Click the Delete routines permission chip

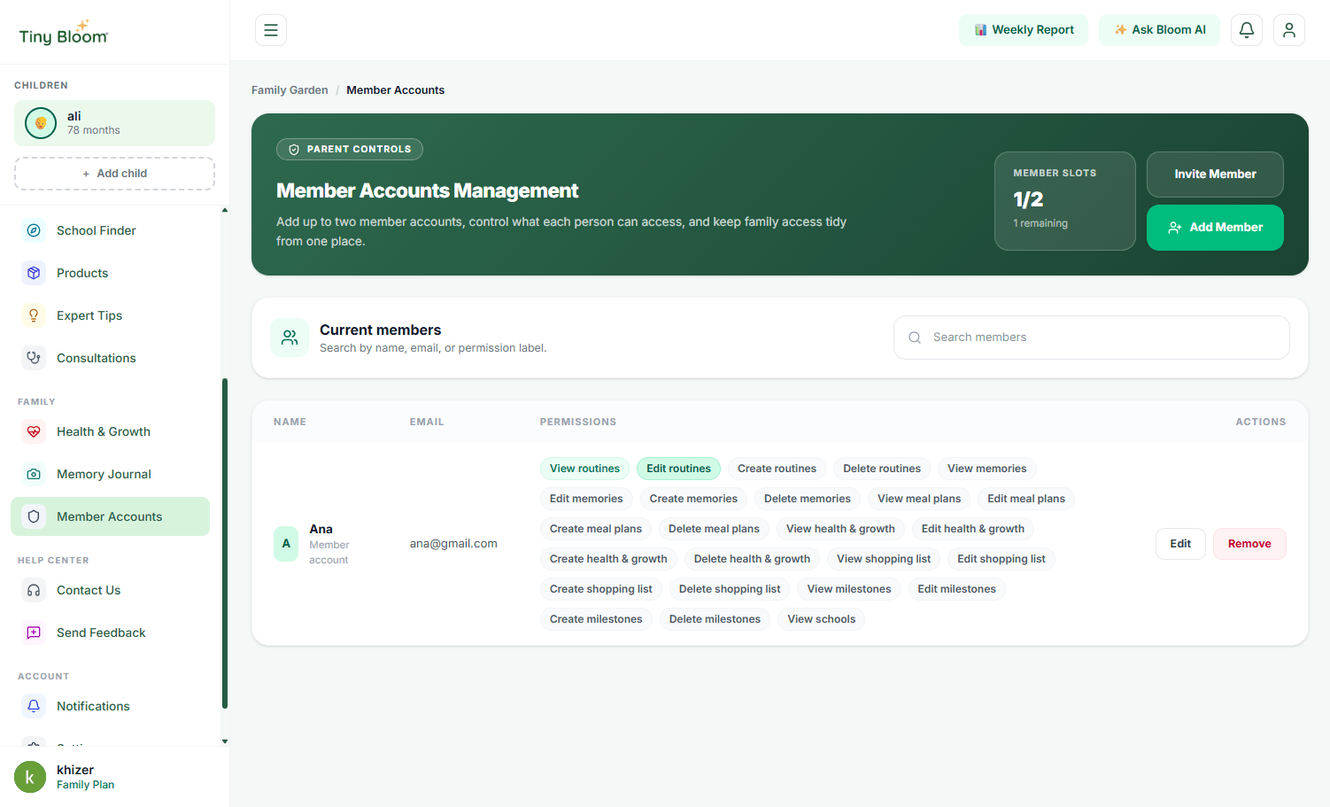[x=882, y=469]
